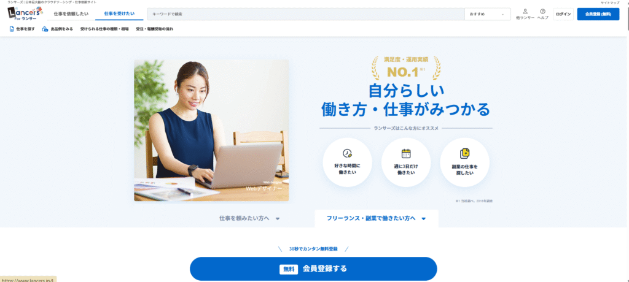Click the Webデザイナー woman photo

pos(211,131)
